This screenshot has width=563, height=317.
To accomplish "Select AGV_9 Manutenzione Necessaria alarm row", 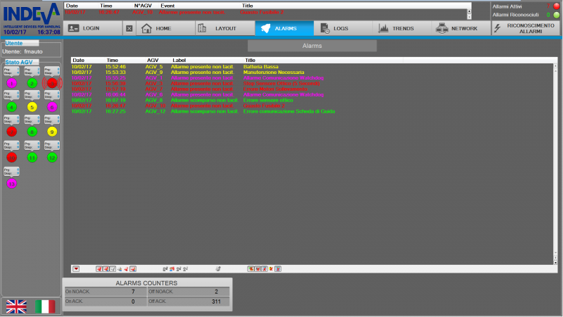I will point(312,73).
